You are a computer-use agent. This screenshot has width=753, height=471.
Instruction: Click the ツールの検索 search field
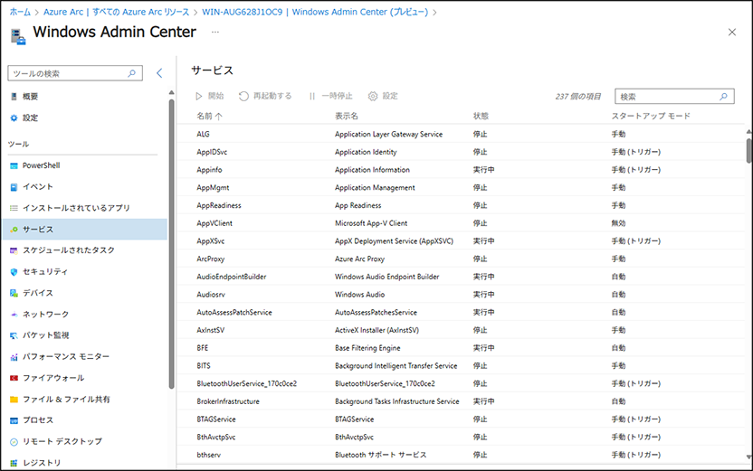pos(75,73)
